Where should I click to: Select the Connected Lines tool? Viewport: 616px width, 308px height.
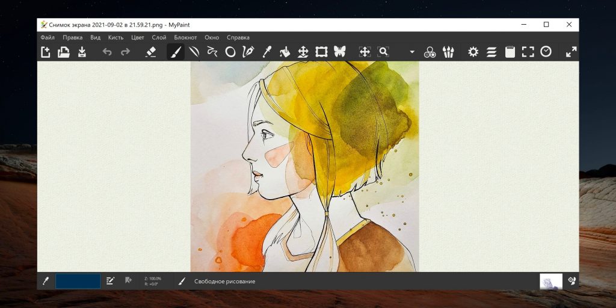tap(212, 52)
